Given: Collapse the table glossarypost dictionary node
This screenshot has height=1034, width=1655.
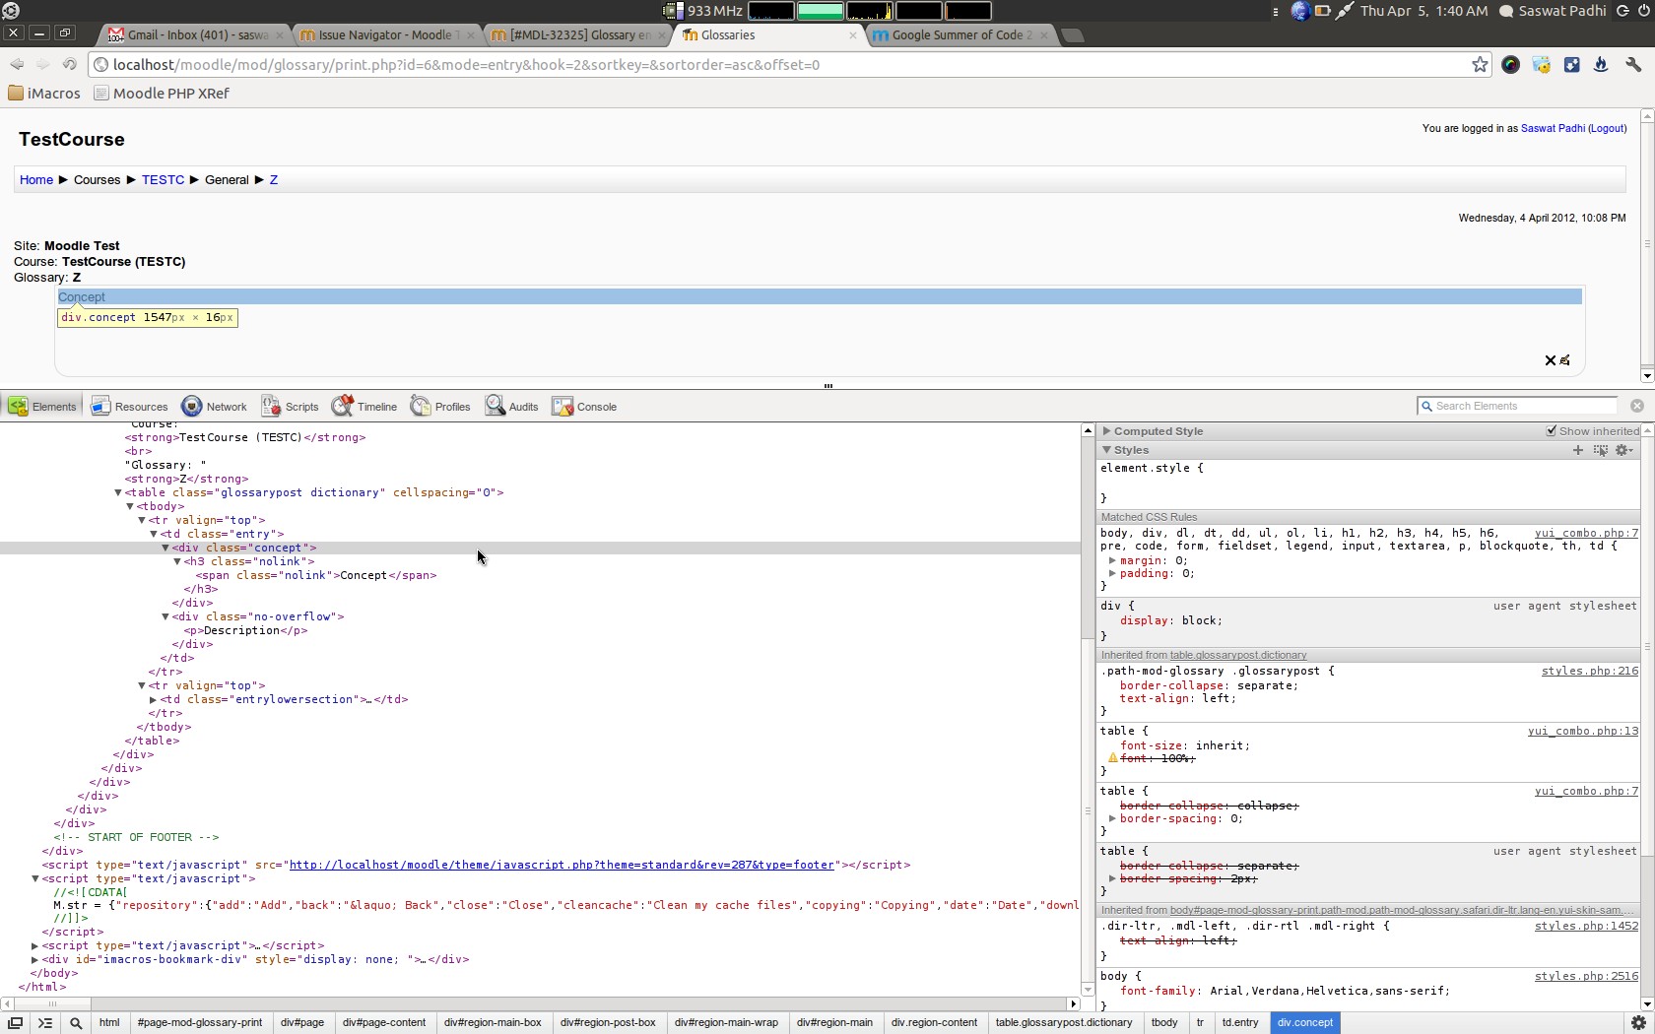Looking at the screenshot, I should point(118,492).
